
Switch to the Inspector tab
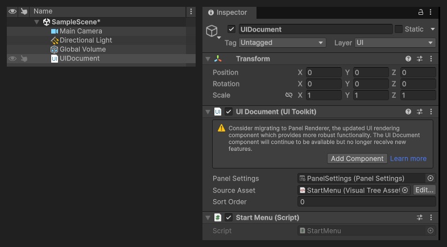click(229, 13)
